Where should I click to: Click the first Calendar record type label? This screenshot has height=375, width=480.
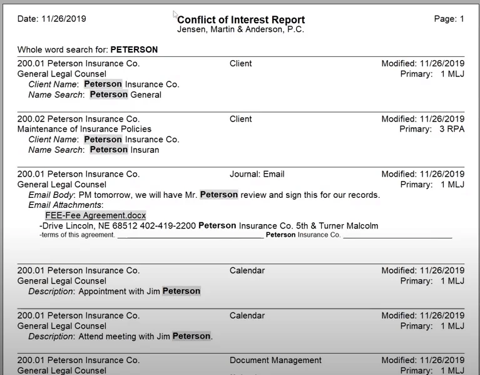(x=247, y=270)
